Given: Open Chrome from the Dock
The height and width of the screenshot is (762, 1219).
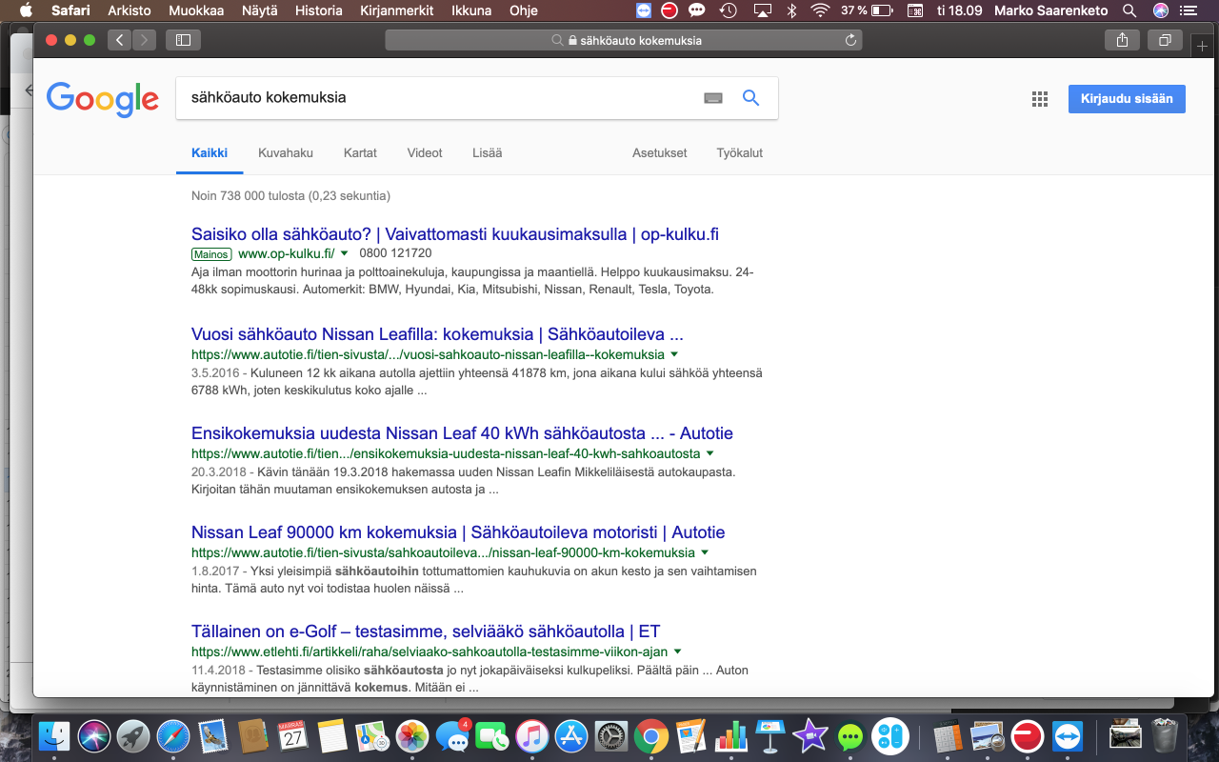Looking at the screenshot, I should [x=650, y=736].
